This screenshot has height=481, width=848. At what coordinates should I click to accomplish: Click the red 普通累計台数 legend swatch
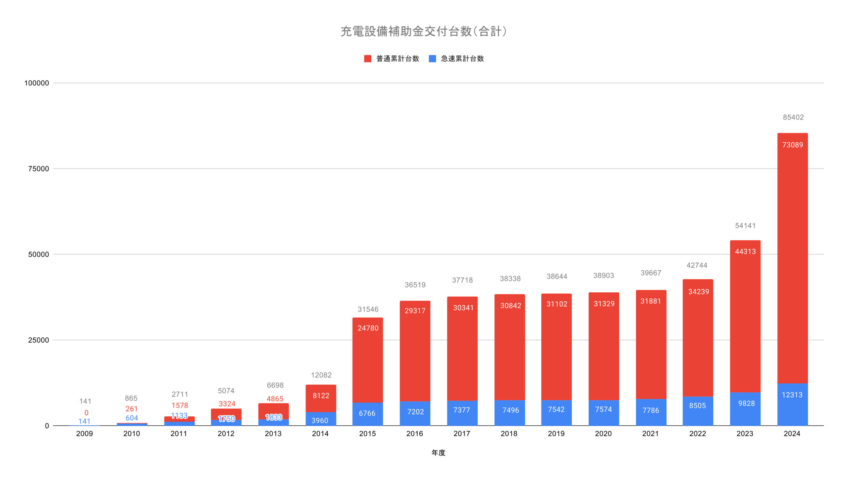click(x=367, y=59)
